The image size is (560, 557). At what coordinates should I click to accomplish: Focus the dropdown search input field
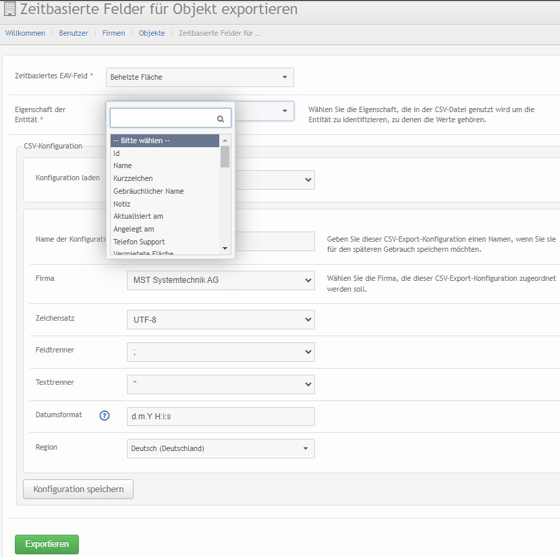pyautogui.click(x=171, y=118)
